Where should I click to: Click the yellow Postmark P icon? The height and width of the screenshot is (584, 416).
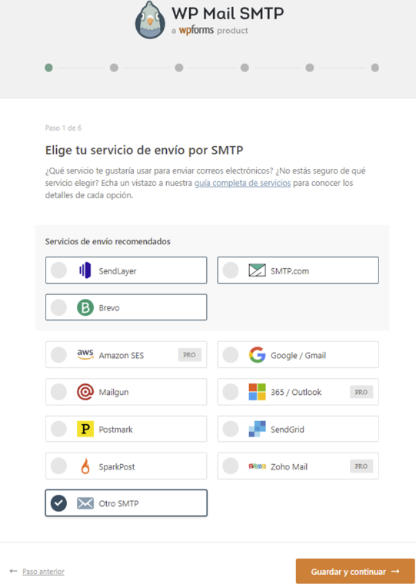click(85, 429)
